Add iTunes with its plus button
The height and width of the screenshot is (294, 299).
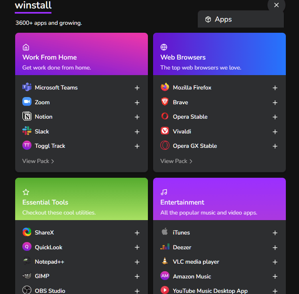tap(275, 232)
